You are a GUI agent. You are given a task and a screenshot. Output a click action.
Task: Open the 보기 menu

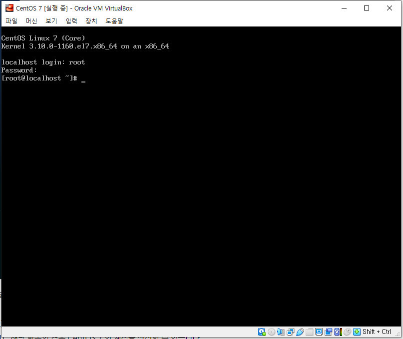click(51, 21)
